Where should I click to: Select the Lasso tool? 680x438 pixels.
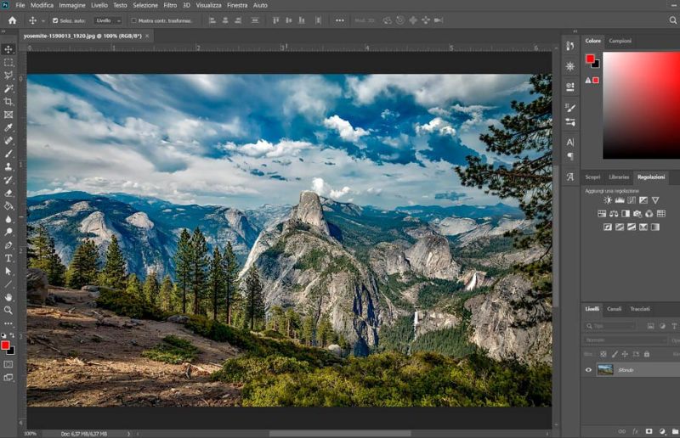click(8, 76)
